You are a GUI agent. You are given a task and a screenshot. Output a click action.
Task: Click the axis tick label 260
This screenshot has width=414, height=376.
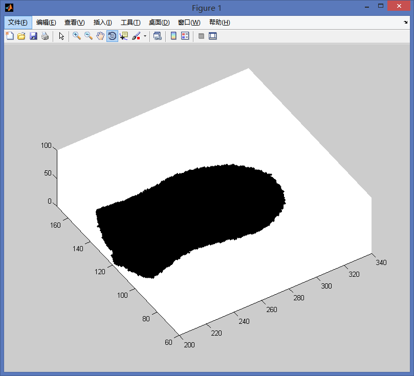272,309
